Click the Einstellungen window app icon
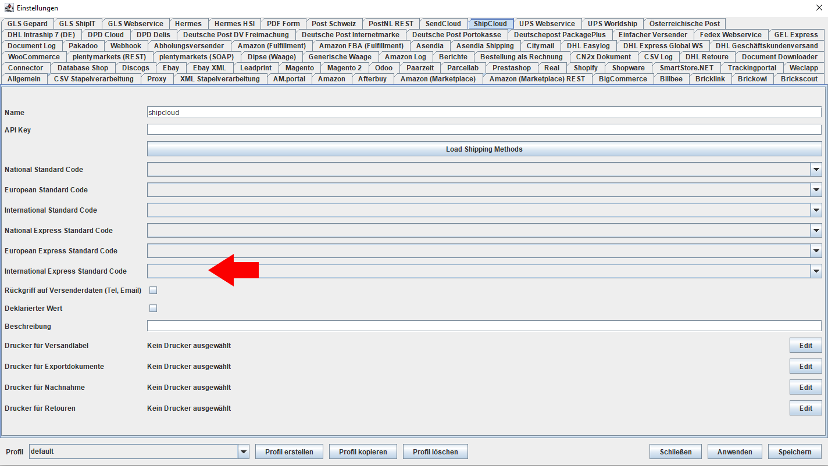This screenshot has width=828, height=466. [9, 8]
